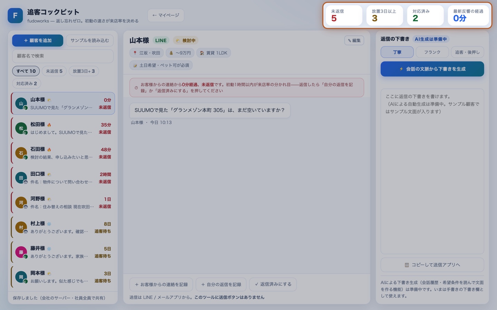Click 山本様's green avatar icon
The width and height of the screenshot is (497, 310).
coord(21,103)
